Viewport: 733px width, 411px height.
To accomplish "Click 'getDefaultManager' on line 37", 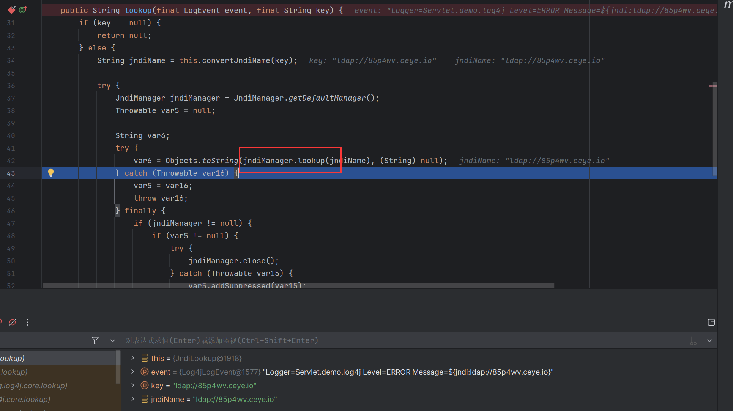I will click(x=327, y=98).
